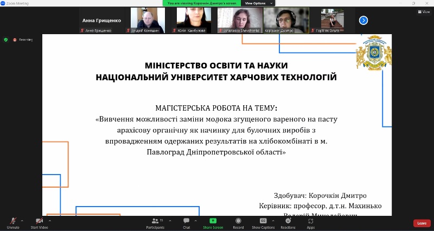Image resolution: width=434 pixels, height=231 pixels.
Task: Open the View Options dropdown
Action: (259, 3)
